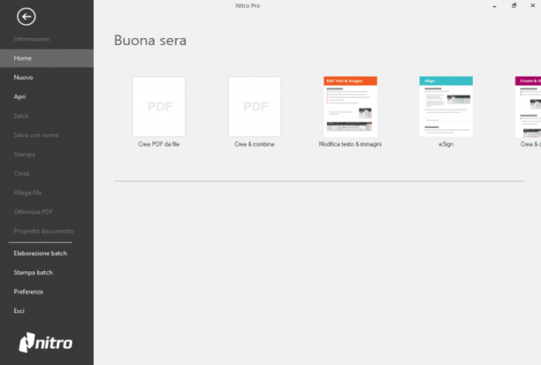Click the back arrow circle icon
The height and width of the screenshot is (365, 541).
tap(27, 17)
